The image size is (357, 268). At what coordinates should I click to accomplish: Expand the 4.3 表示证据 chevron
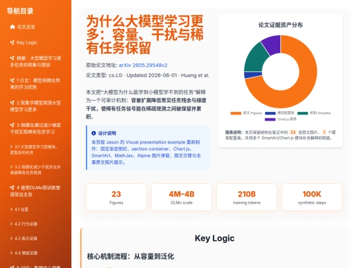[x=11, y=238]
